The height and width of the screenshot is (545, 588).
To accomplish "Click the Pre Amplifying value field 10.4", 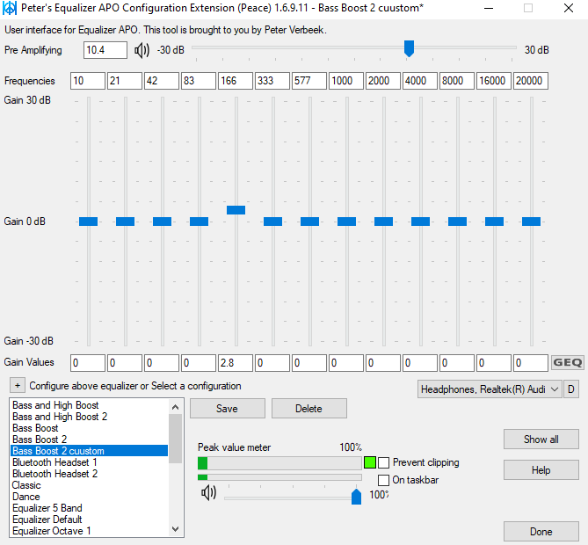I will [105, 50].
